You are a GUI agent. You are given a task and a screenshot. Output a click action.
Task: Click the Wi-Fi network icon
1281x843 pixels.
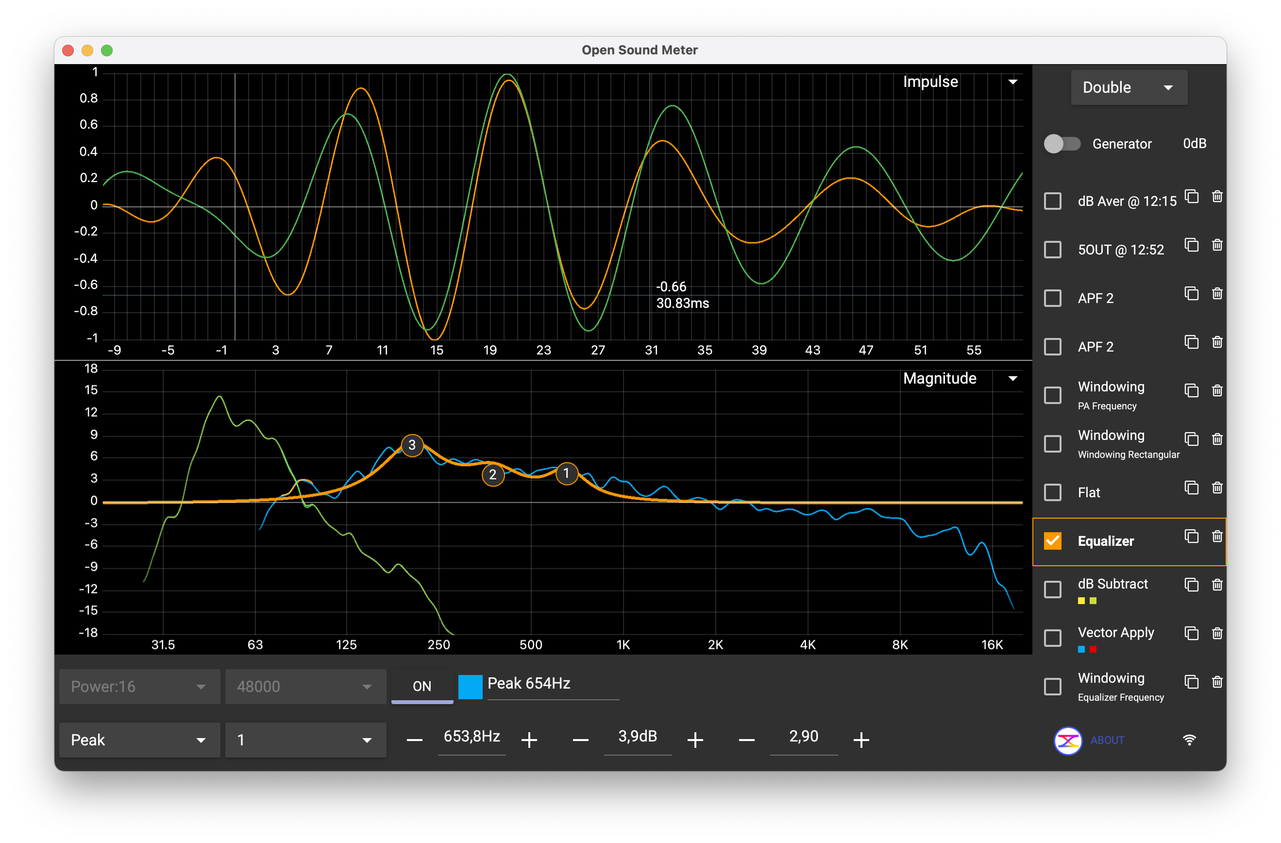[x=1189, y=740]
